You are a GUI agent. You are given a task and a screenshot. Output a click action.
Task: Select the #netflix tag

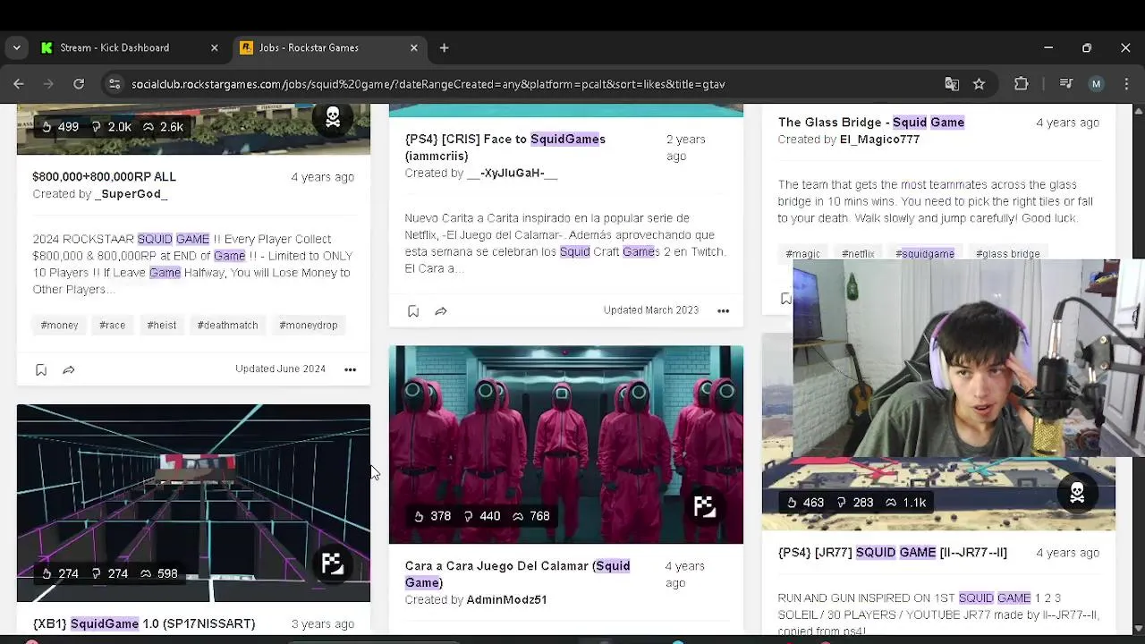(857, 254)
